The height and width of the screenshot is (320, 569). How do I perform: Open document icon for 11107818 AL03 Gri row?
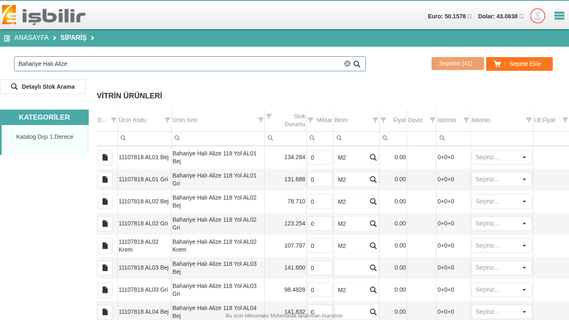point(105,290)
